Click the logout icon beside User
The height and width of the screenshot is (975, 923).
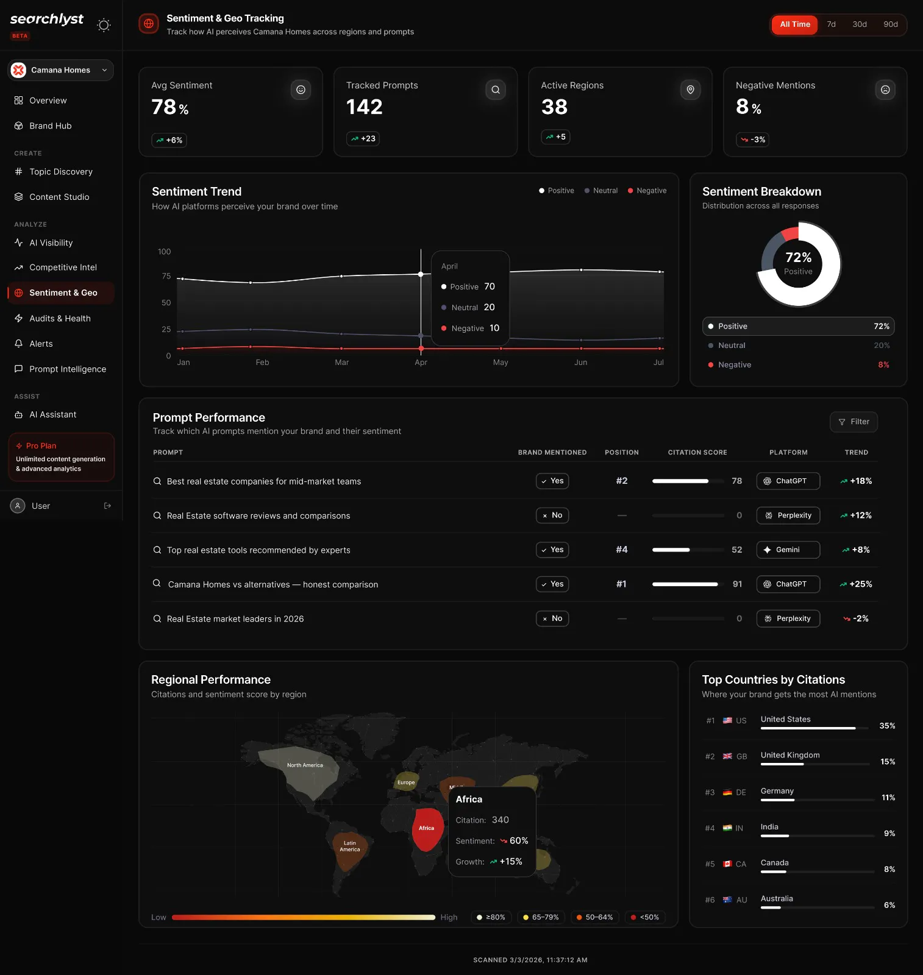(x=108, y=506)
